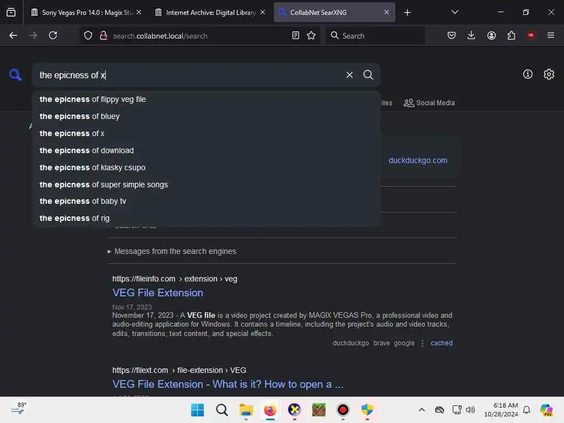Expand Messages from the search engines

[x=172, y=251]
